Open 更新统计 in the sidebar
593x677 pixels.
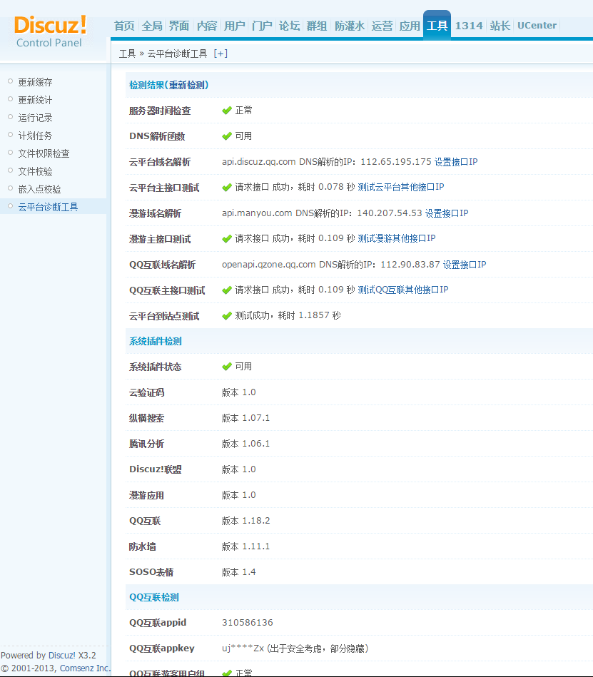(x=36, y=100)
